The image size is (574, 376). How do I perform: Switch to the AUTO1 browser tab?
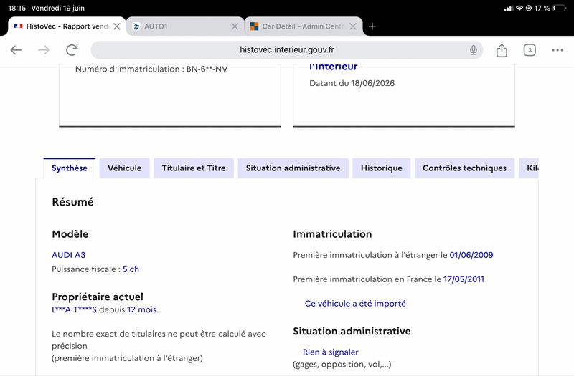[x=185, y=26]
